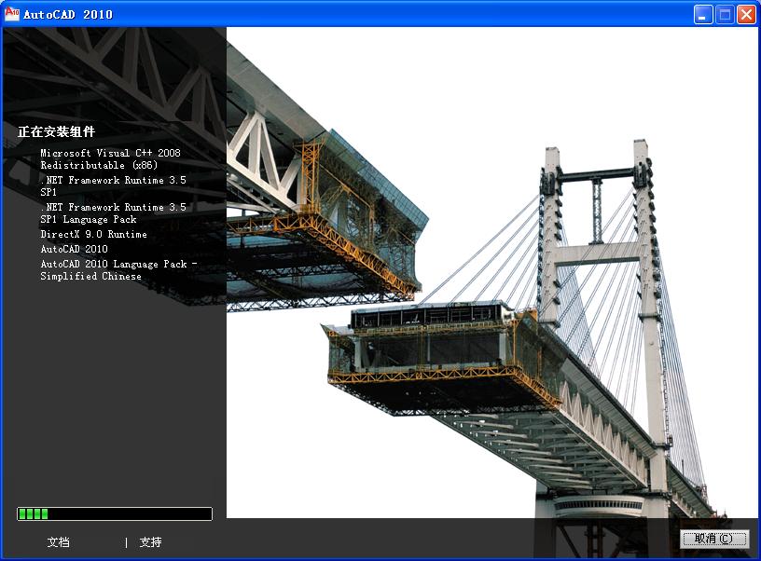This screenshot has height=561, width=761.
Task: Select the Language Pack - Simplified Chinese entry
Action: tap(118, 270)
